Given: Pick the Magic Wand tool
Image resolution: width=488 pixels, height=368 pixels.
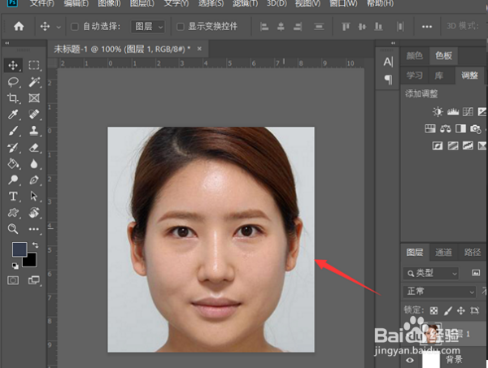Looking at the screenshot, I should click(x=34, y=82).
